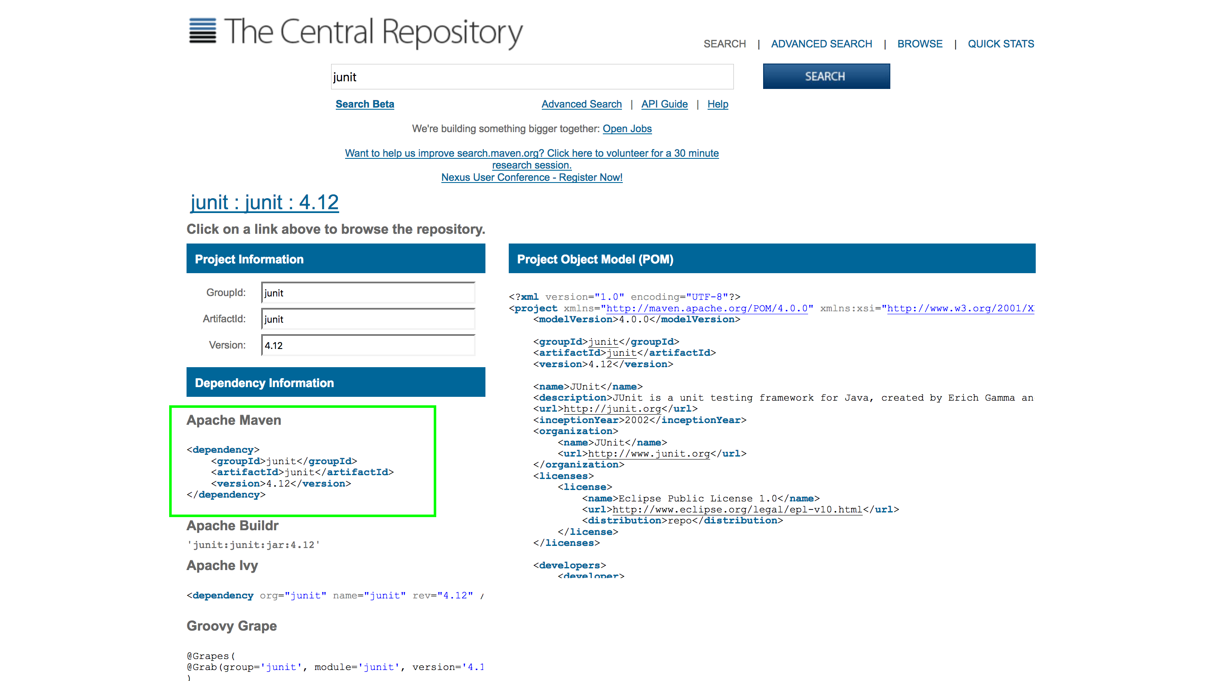Image resolution: width=1221 pixels, height=681 pixels.
Task: Open the BROWSE menu item
Action: point(920,44)
